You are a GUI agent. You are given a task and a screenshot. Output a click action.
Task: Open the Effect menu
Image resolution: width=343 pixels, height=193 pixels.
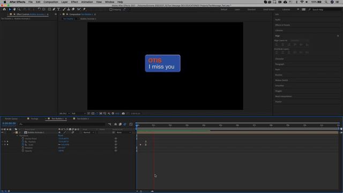[74, 2]
